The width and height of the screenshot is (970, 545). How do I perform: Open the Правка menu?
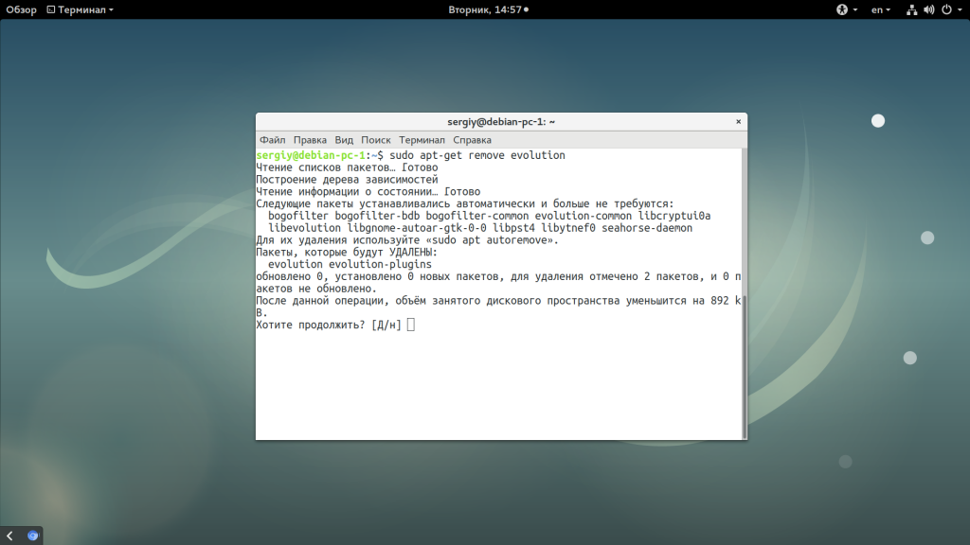[310, 140]
